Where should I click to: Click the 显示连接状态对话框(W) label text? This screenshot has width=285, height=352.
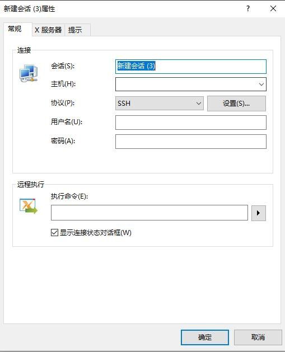pyautogui.click(x=95, y=233)
